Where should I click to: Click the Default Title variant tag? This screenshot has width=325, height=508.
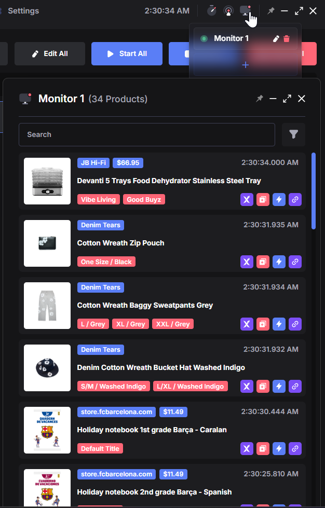coord(100,449)
